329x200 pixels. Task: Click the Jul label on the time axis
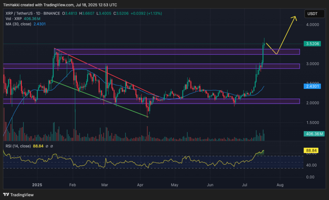[245, 185]
